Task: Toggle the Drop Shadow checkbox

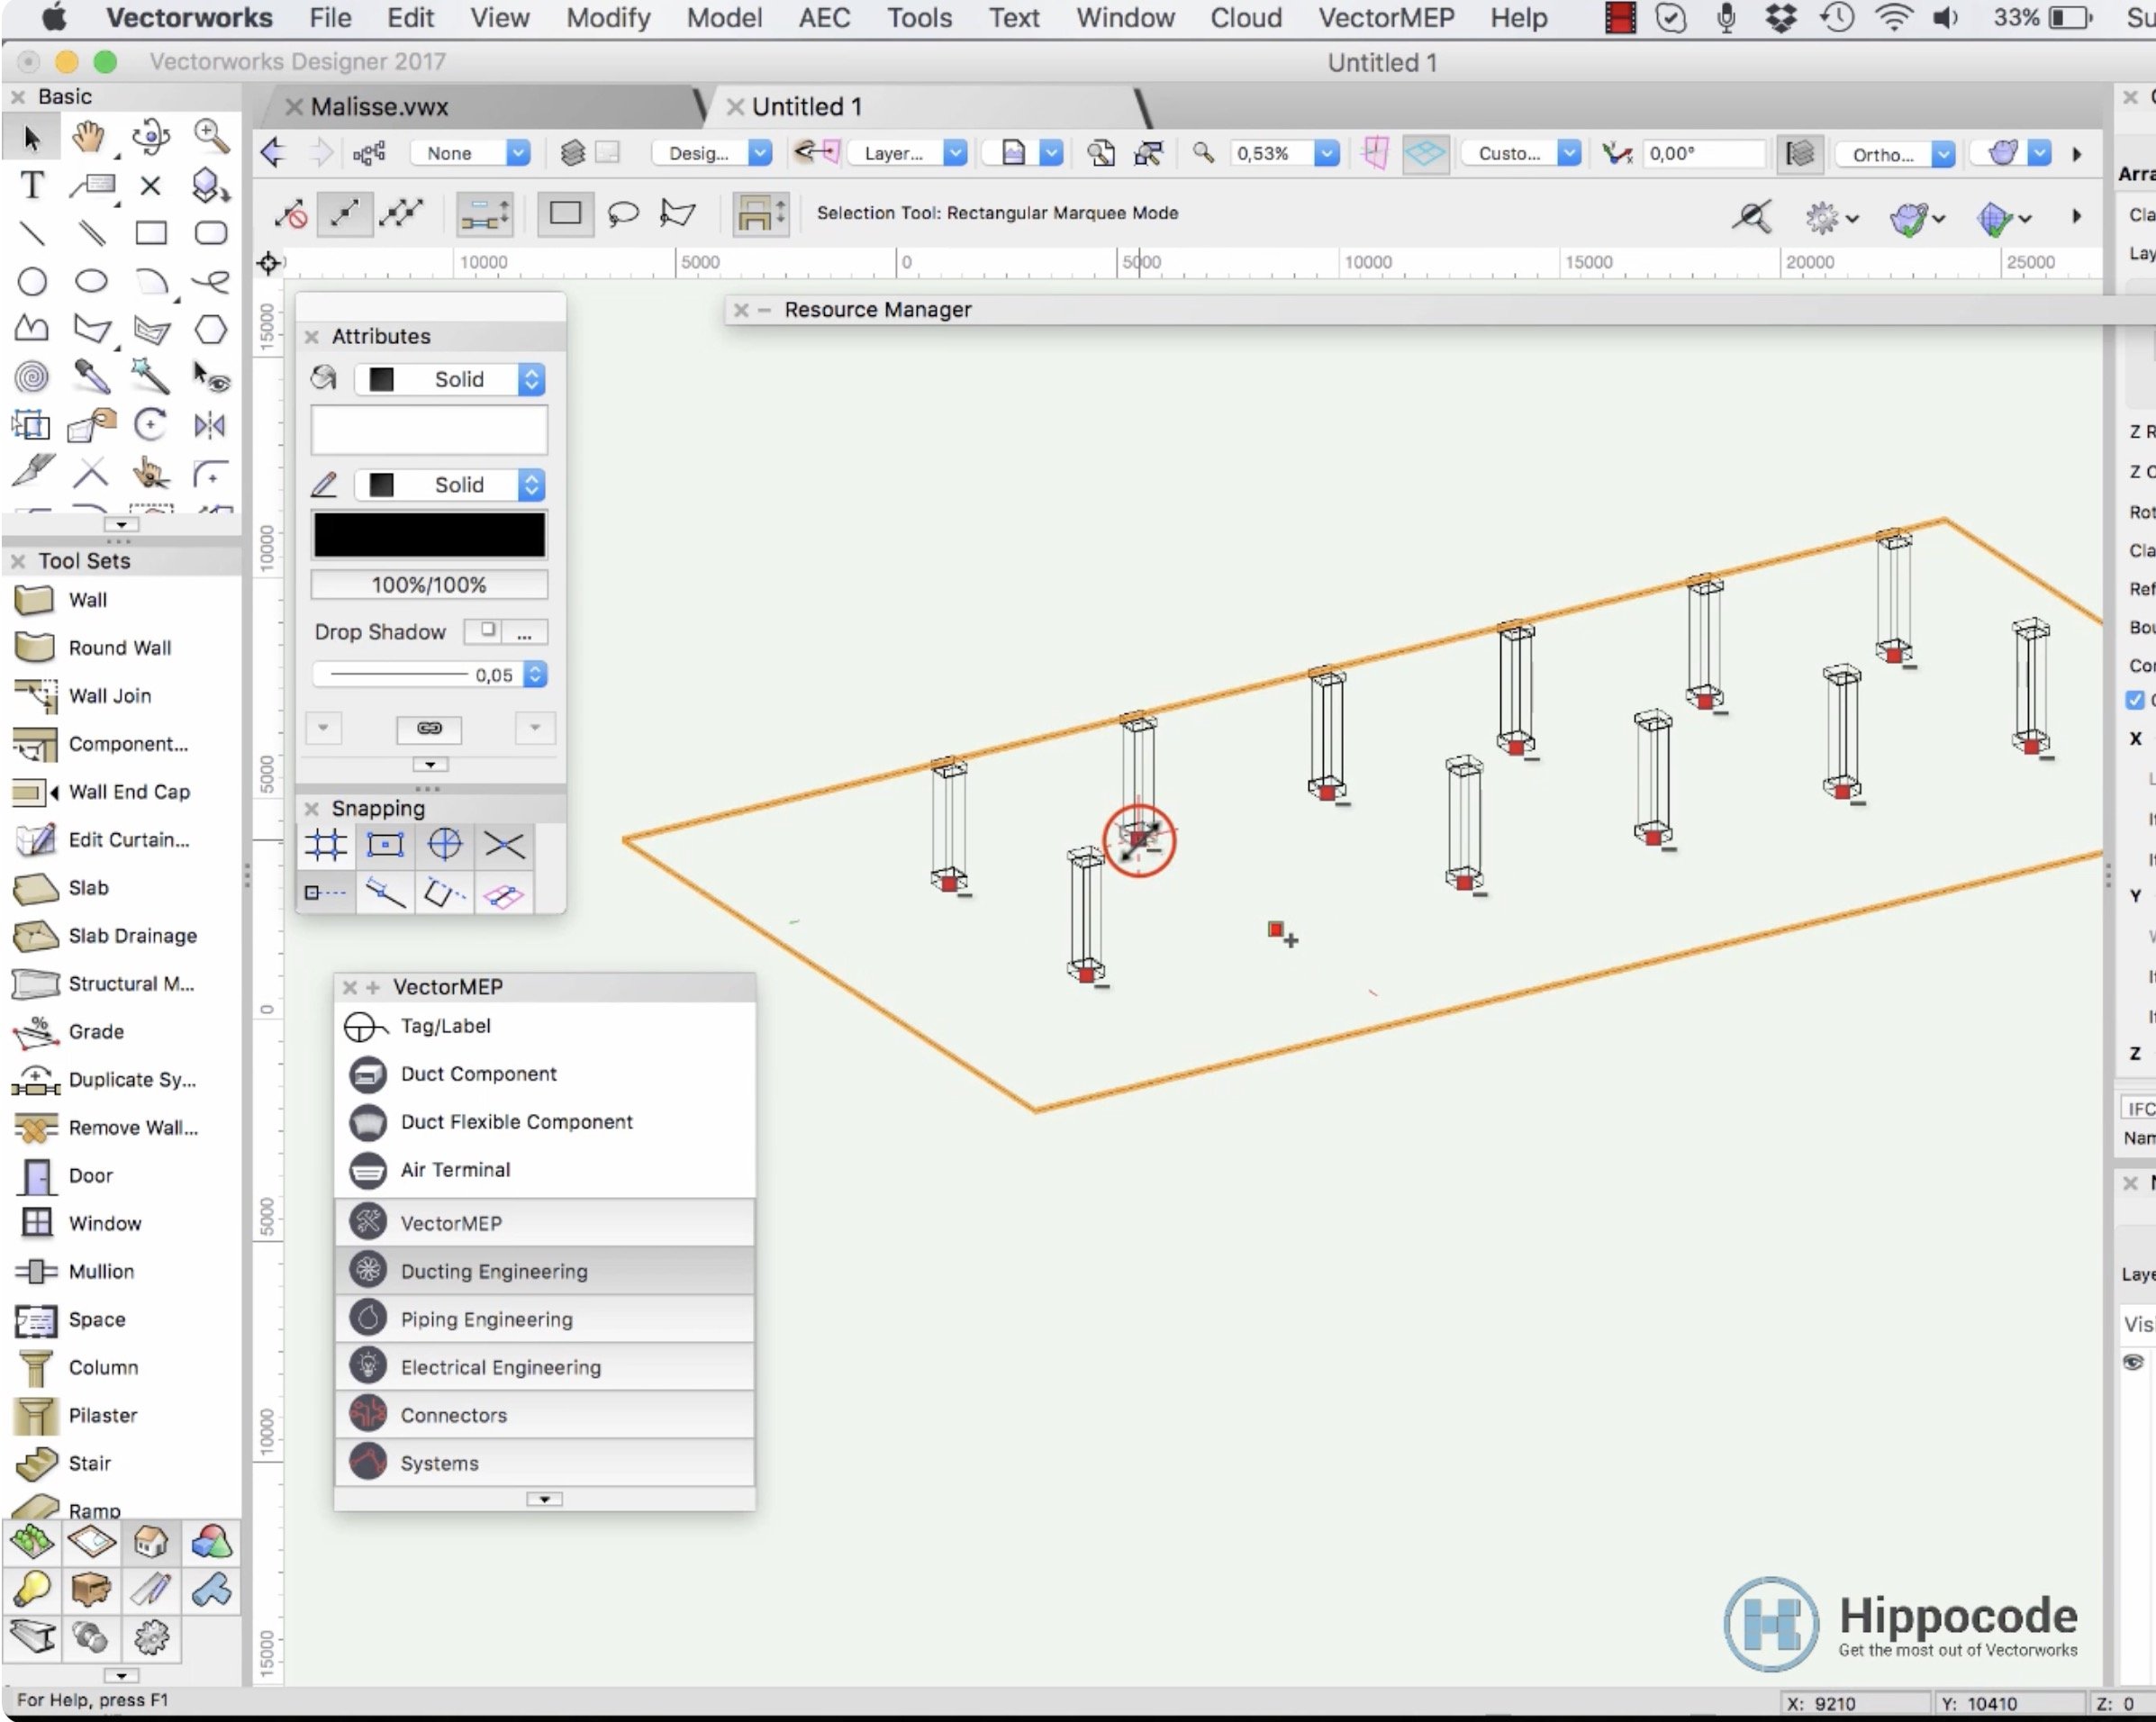Action: 486,631
